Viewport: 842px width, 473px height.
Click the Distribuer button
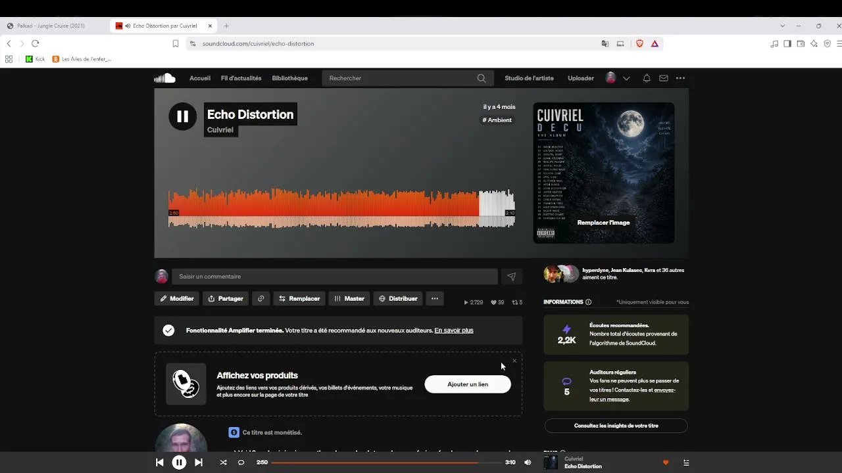(x=398, y=298)
